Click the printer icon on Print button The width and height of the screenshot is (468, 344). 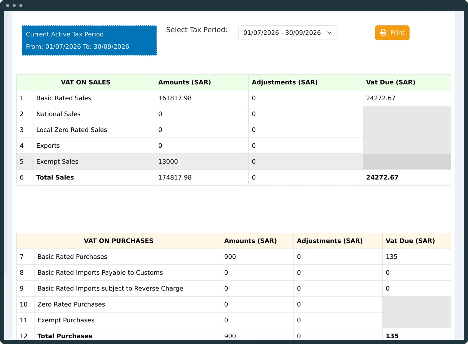point(383,33)
